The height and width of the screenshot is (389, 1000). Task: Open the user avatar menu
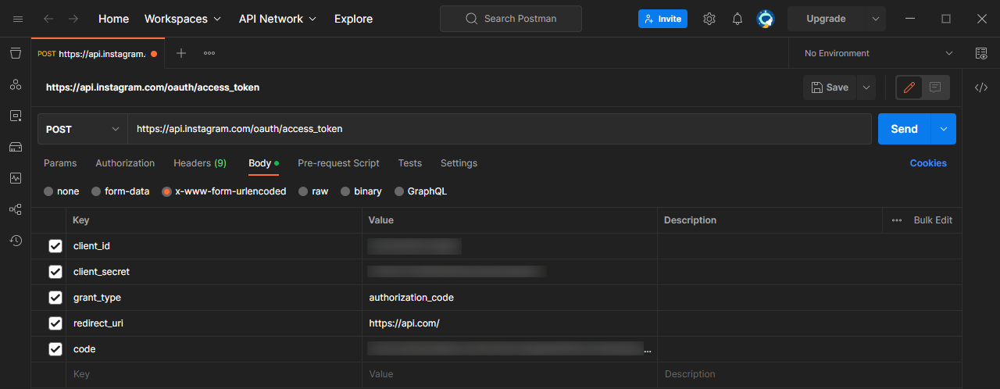766,19
